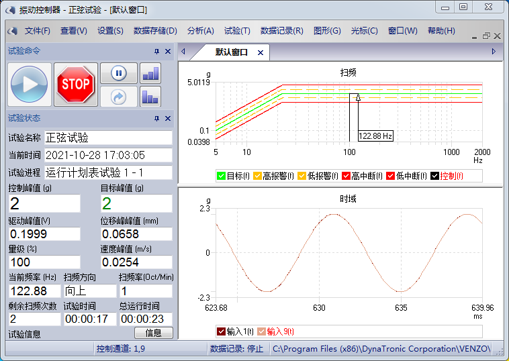Screen dimensions: 509x361
Task: Click the 当前频率 (Hz) value 122.88
Action: (35, 291)
